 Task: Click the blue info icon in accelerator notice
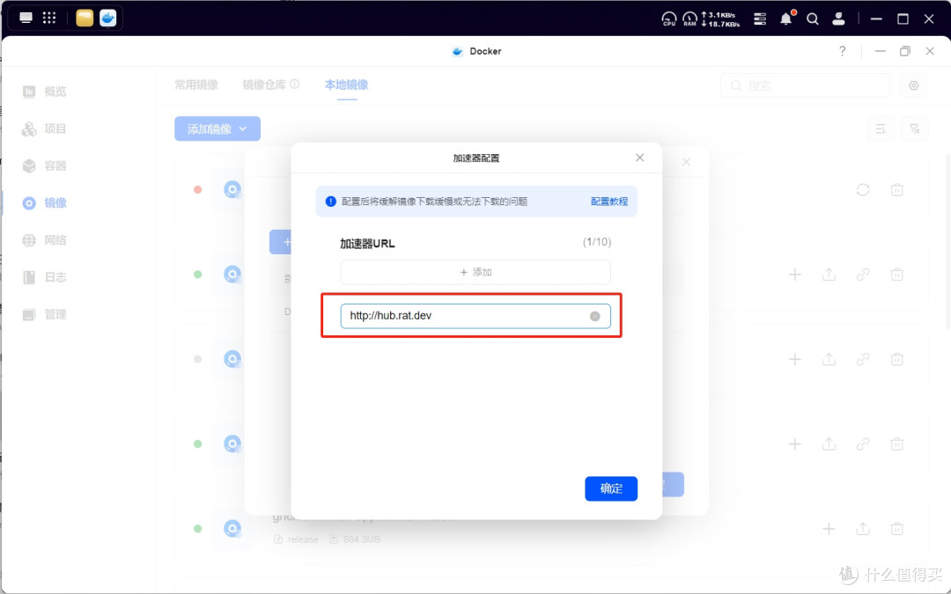(330, 202)
